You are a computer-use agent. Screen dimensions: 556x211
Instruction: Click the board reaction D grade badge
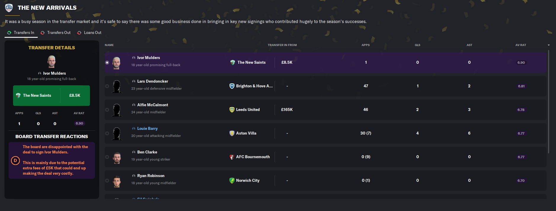(15, 161)
